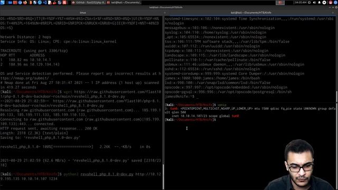This screenshot has height=190, width=338.
Task: Click the 'Length: 2318 (2.3K) [text/plain]' line
Action: [34, 133]
